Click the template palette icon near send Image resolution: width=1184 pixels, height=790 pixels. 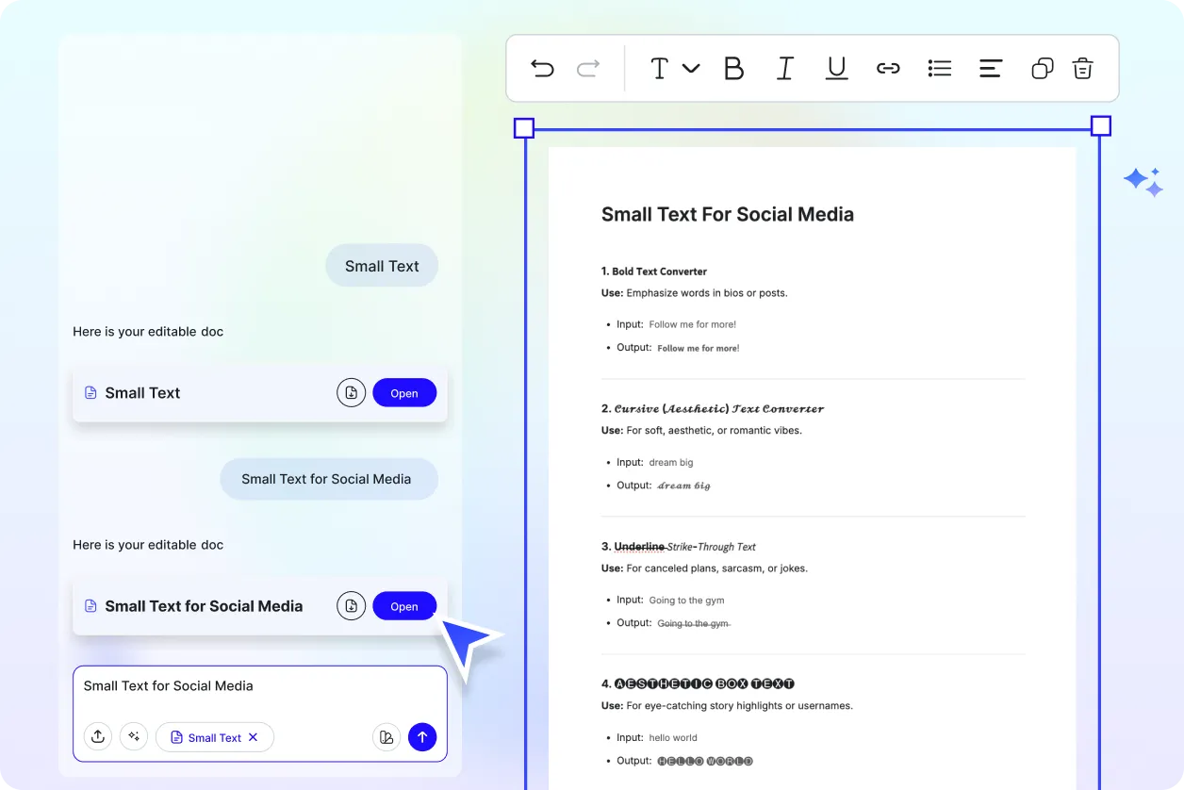click(386, 736)
